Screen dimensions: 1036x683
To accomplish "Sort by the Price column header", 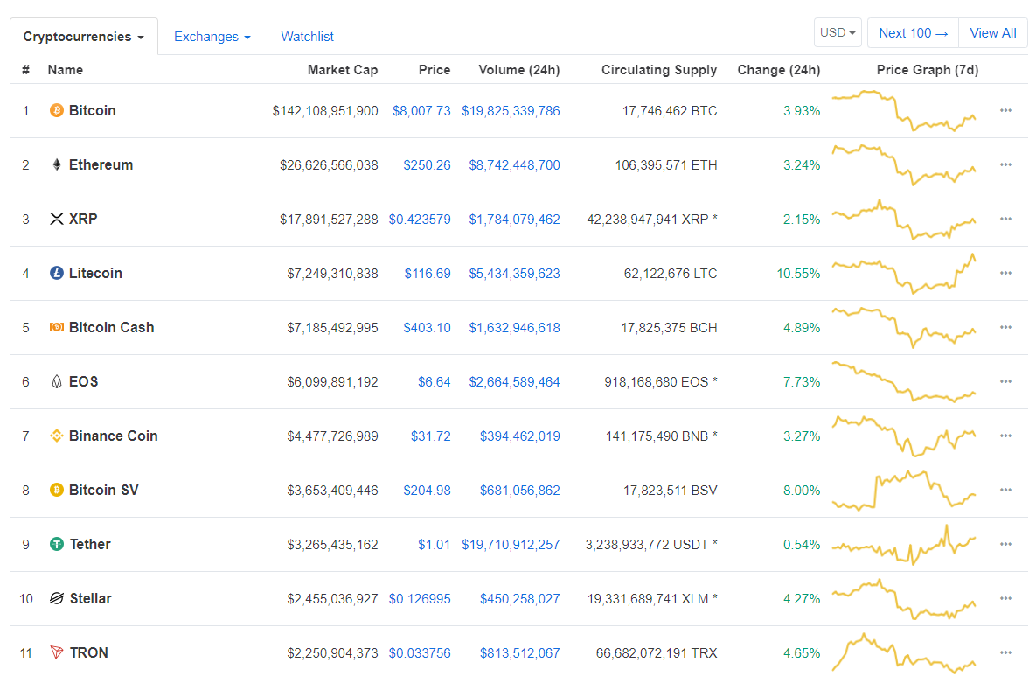I will (435, 70).
